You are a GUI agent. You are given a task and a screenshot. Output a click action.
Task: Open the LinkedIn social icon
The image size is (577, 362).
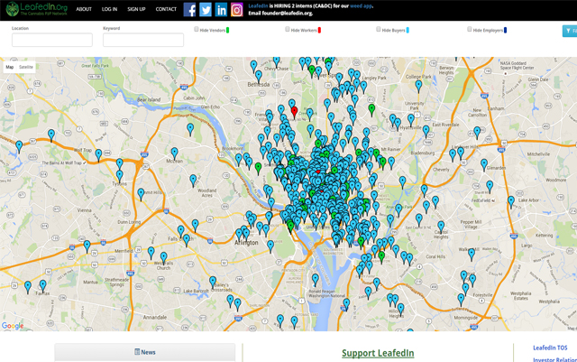(221, 10)
